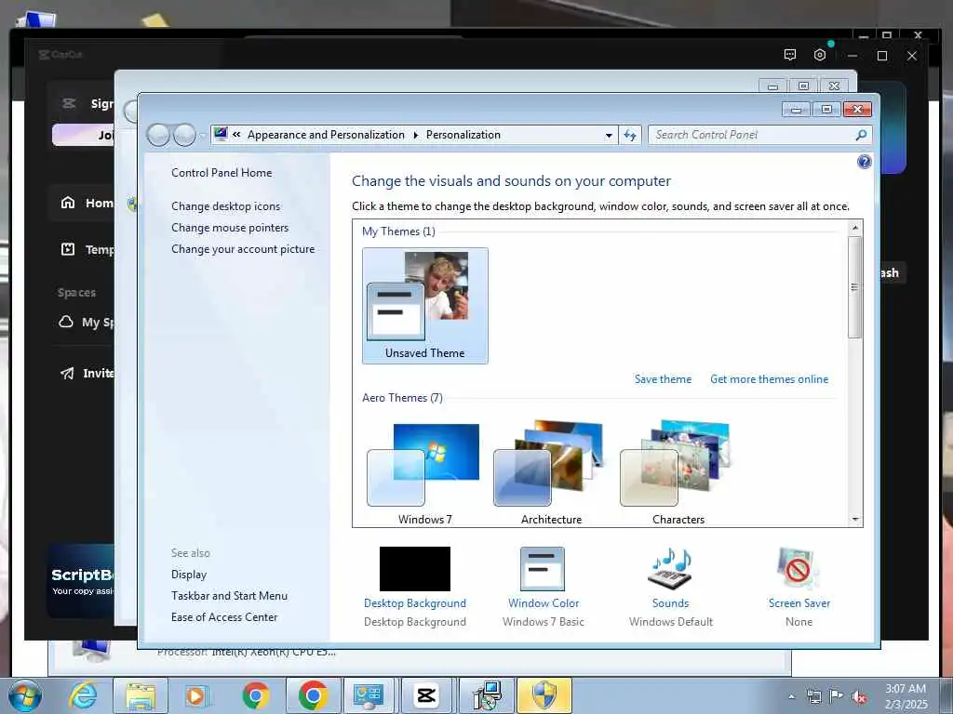Click Get more themes online link

pos(769,379)
